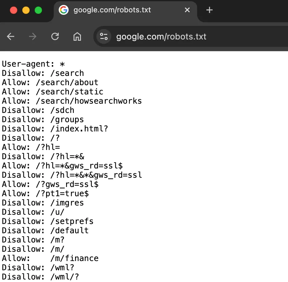288x282 pixels.
Task: Click the Google favicon on tab
Action: pos(64,10)
